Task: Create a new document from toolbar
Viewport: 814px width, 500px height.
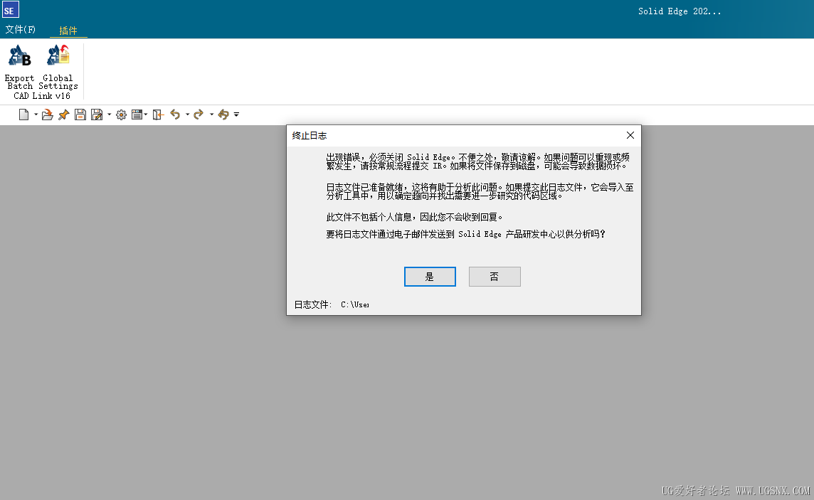Action: coord(23,115)
